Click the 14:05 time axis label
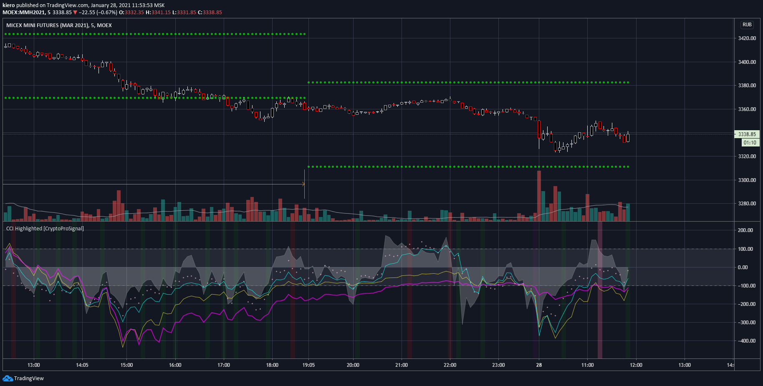Viewport: 763px width, 386px height. tap(82, 365)
